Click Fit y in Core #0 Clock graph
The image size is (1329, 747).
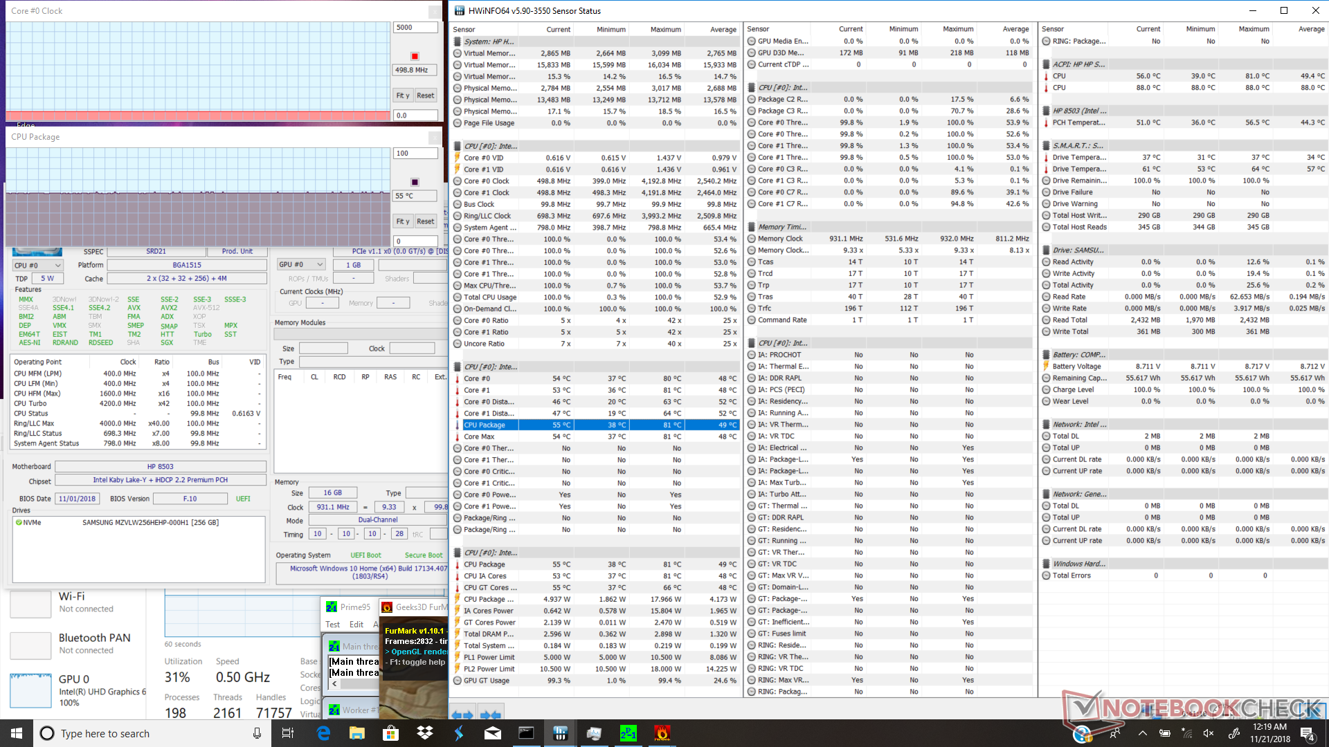[x=403, y=95]
